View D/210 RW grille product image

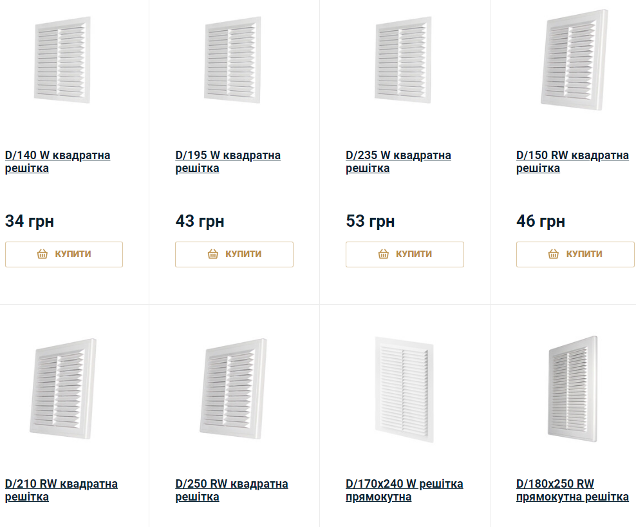pos(63,388)
